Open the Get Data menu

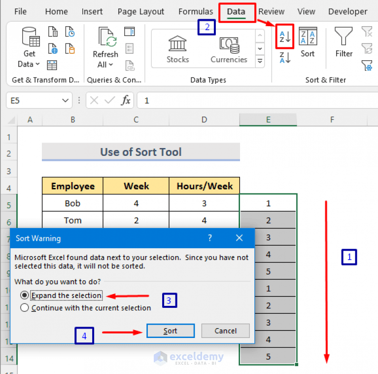(29, 47)
